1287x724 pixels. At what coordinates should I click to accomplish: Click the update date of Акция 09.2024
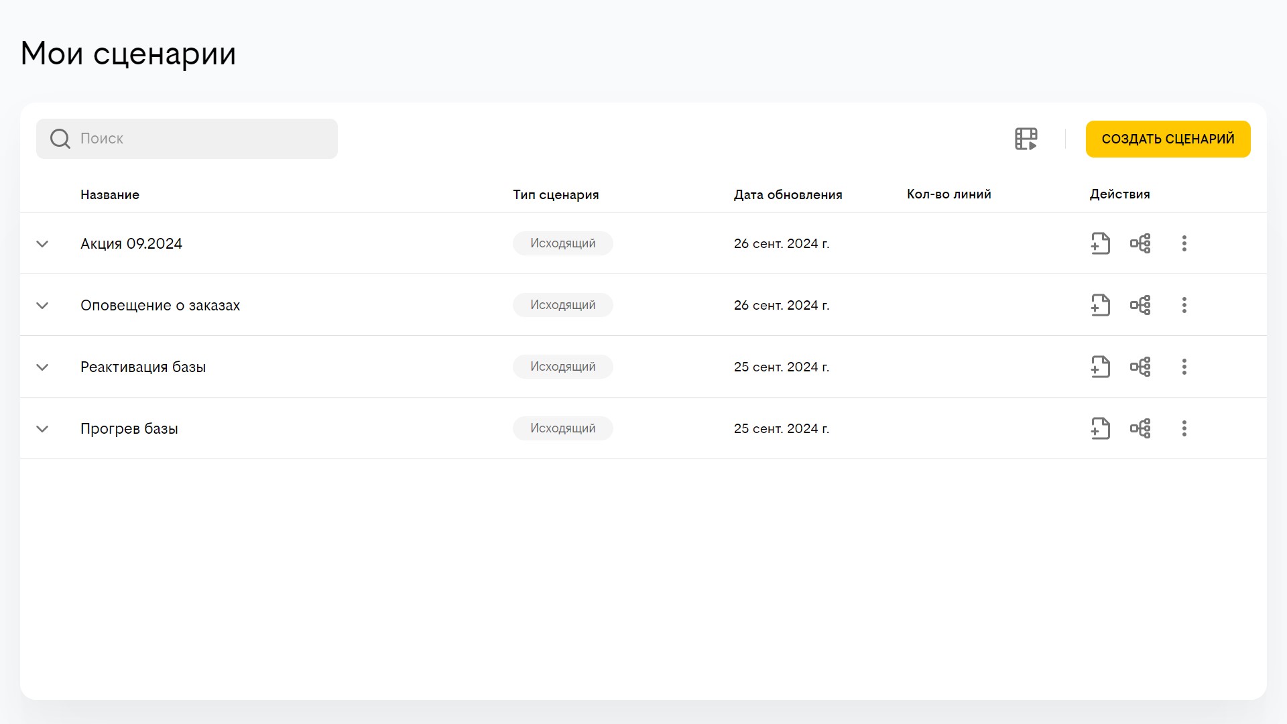(782, 243)
